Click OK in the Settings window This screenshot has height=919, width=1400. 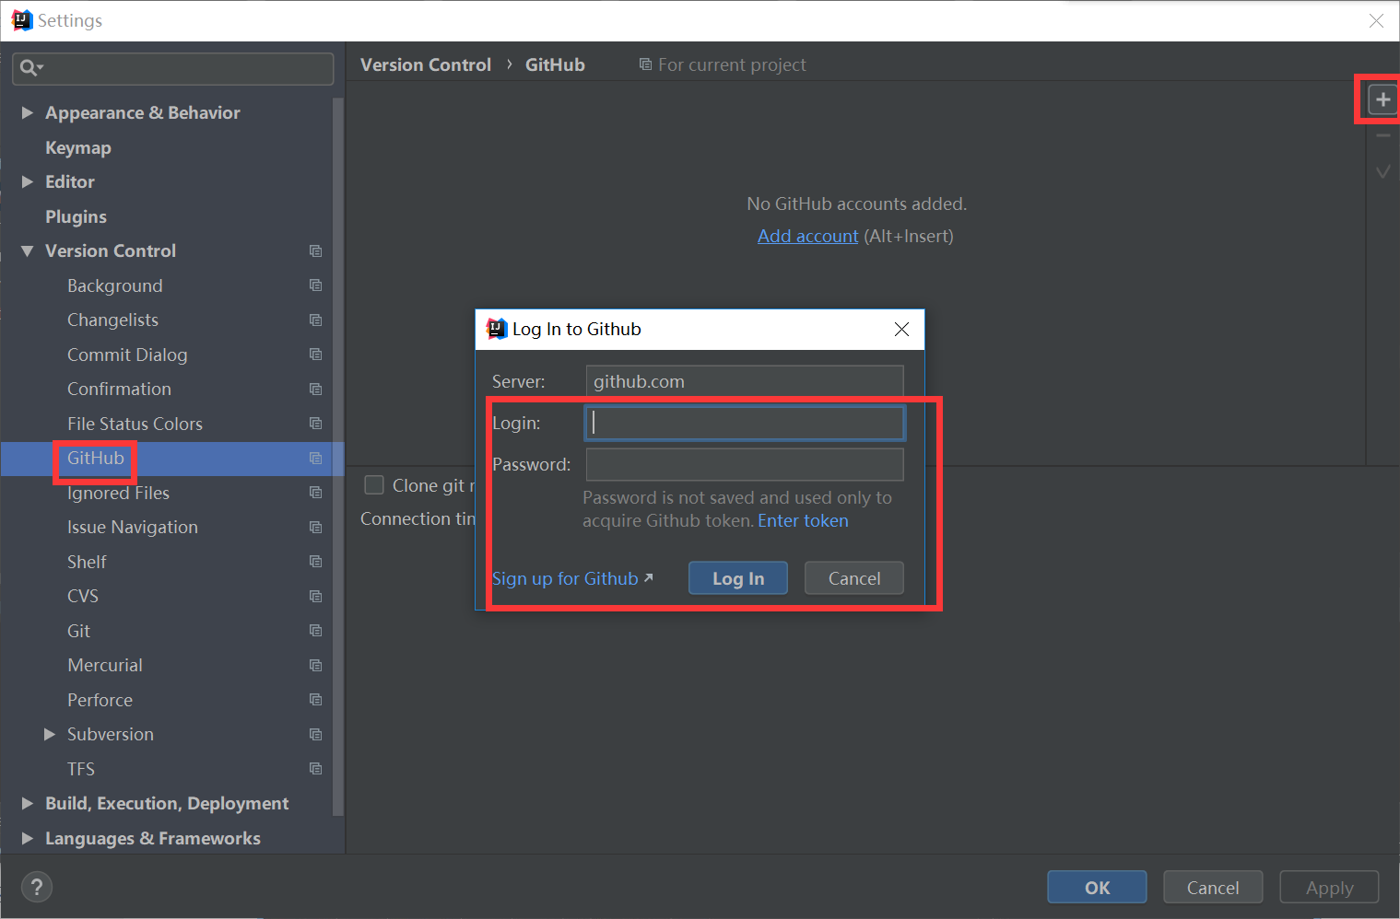(x=1097, y=887)
